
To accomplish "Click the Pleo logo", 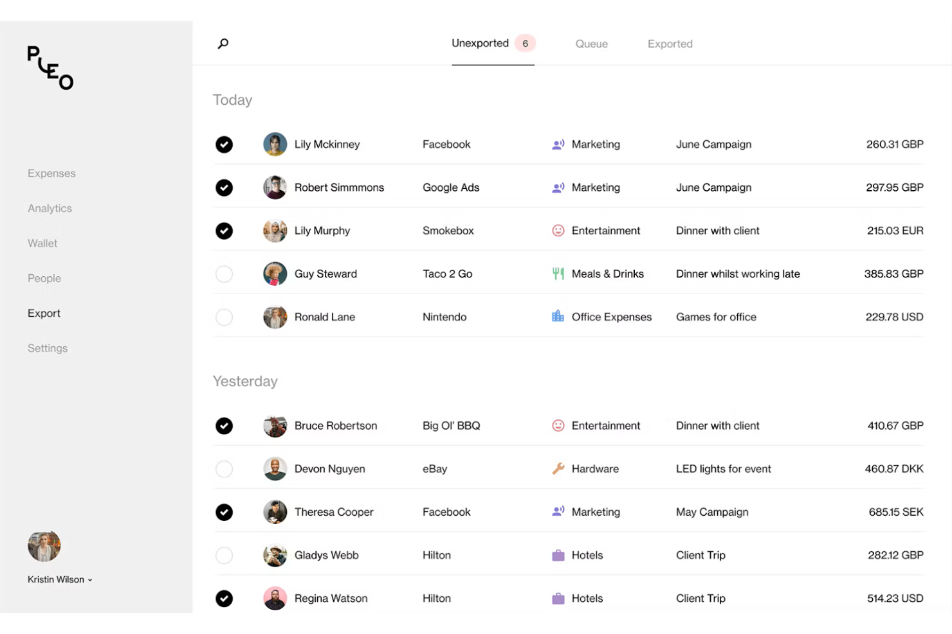I will (50, 67).
